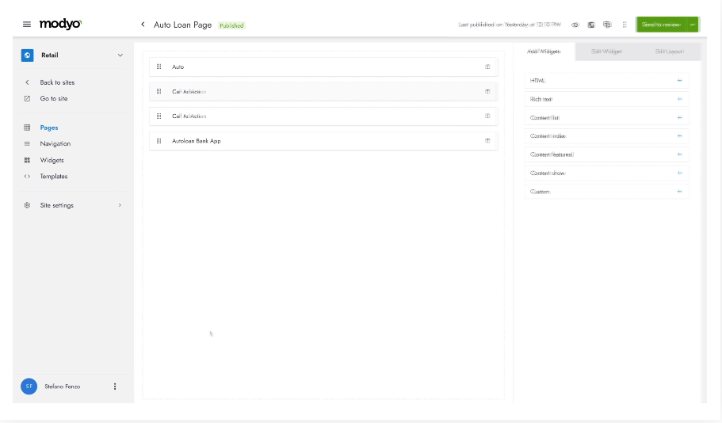722x423 pixels.
Task: Click the Send to review button
Action: [661, 25]
